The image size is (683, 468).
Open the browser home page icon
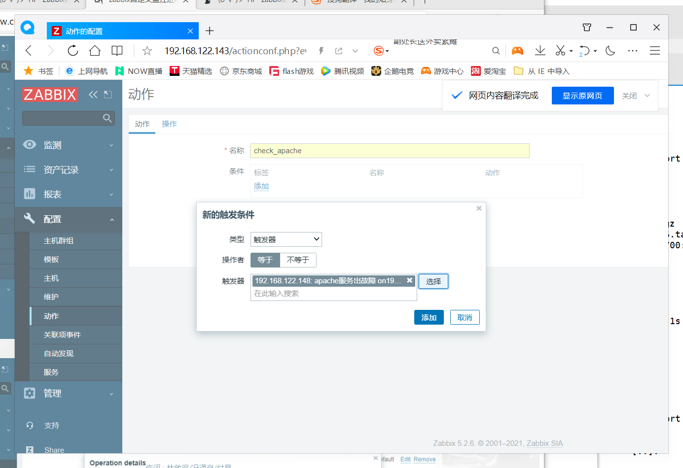(x=95, y=50)
